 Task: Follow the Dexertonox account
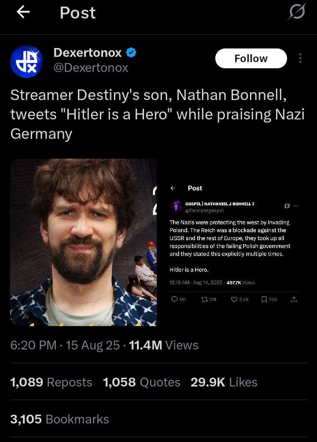251,58
